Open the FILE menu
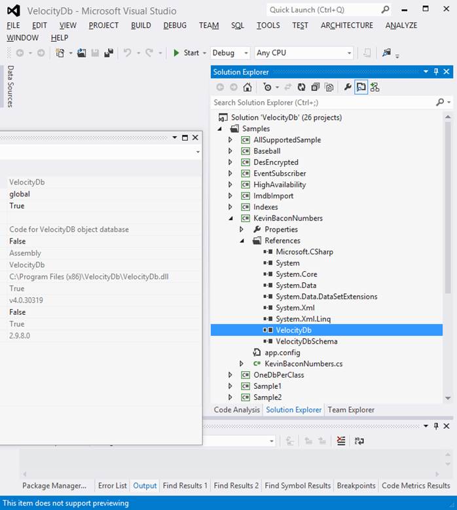This screenshot has height=510, width=457. pos(13,26)
